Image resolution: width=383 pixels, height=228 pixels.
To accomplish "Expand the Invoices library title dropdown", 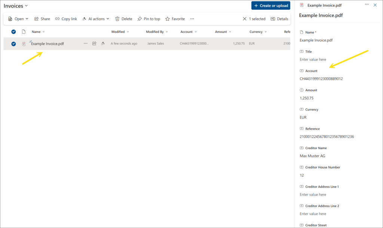I will [26, 6].
